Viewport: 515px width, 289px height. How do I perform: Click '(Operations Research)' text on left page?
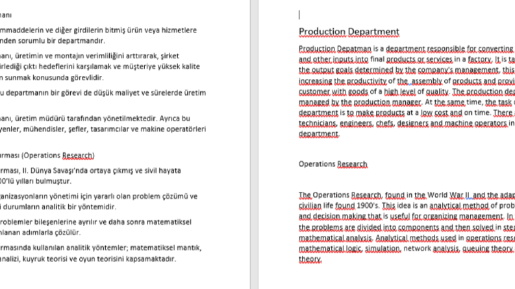click(58, 156)
